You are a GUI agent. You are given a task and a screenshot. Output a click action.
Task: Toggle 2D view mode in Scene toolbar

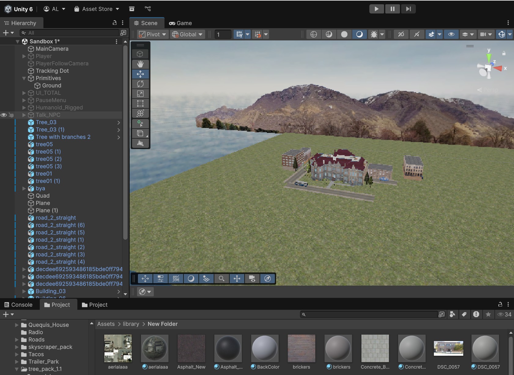pos(401,34)
